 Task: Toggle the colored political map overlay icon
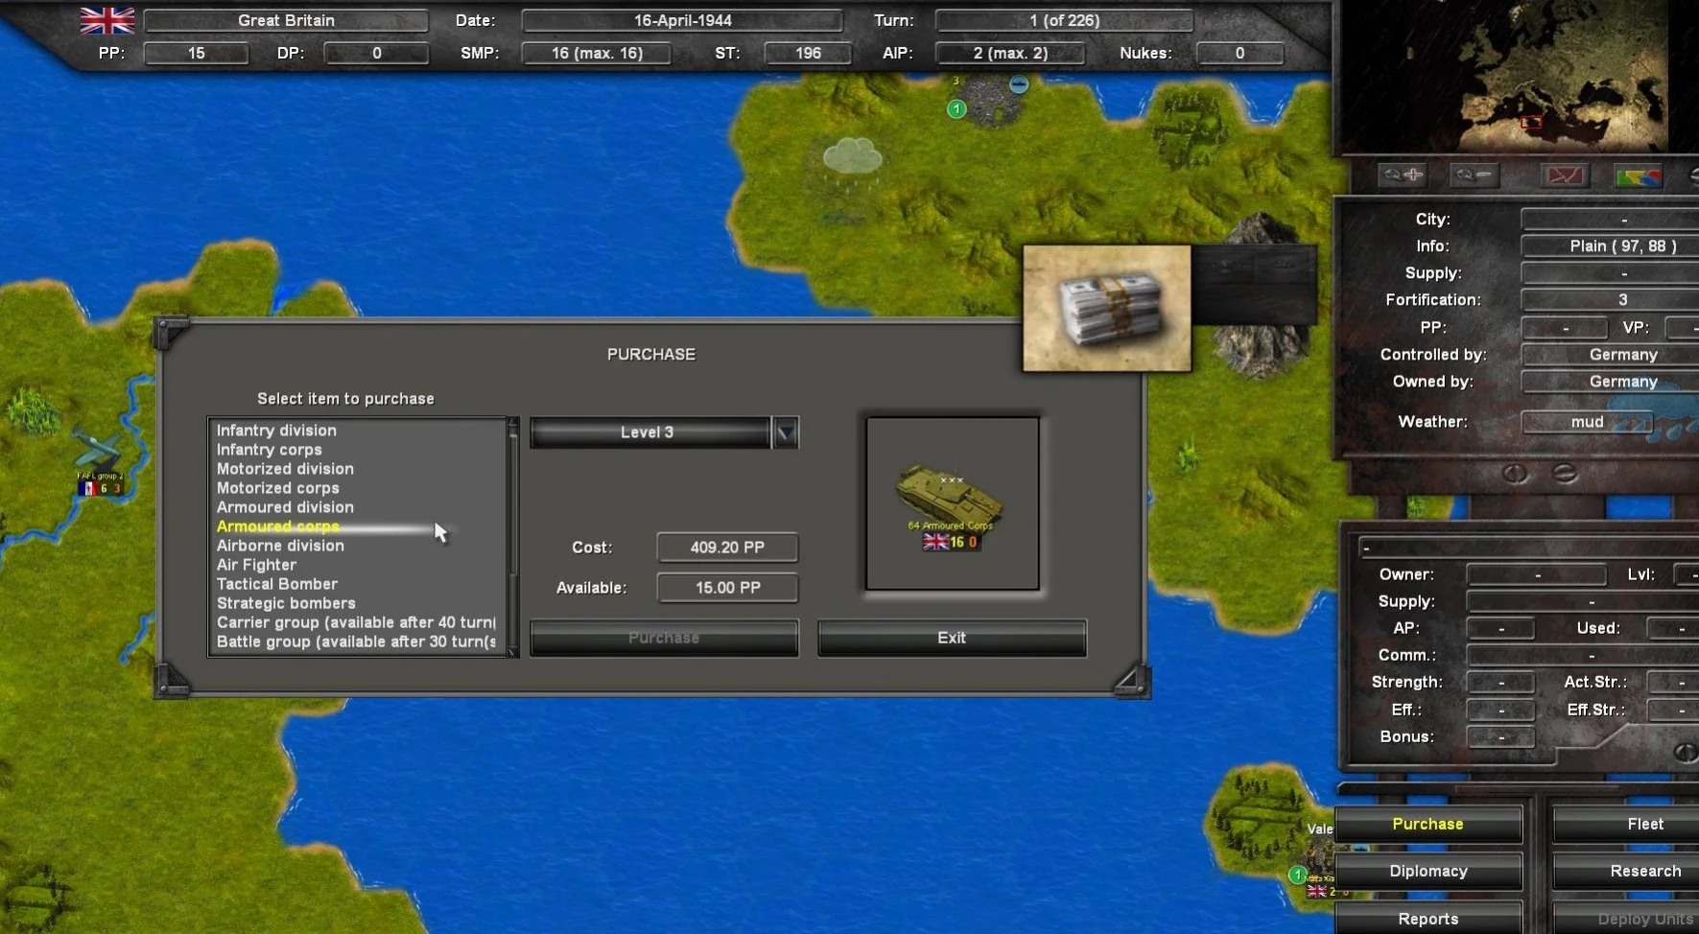(1638, 176)
